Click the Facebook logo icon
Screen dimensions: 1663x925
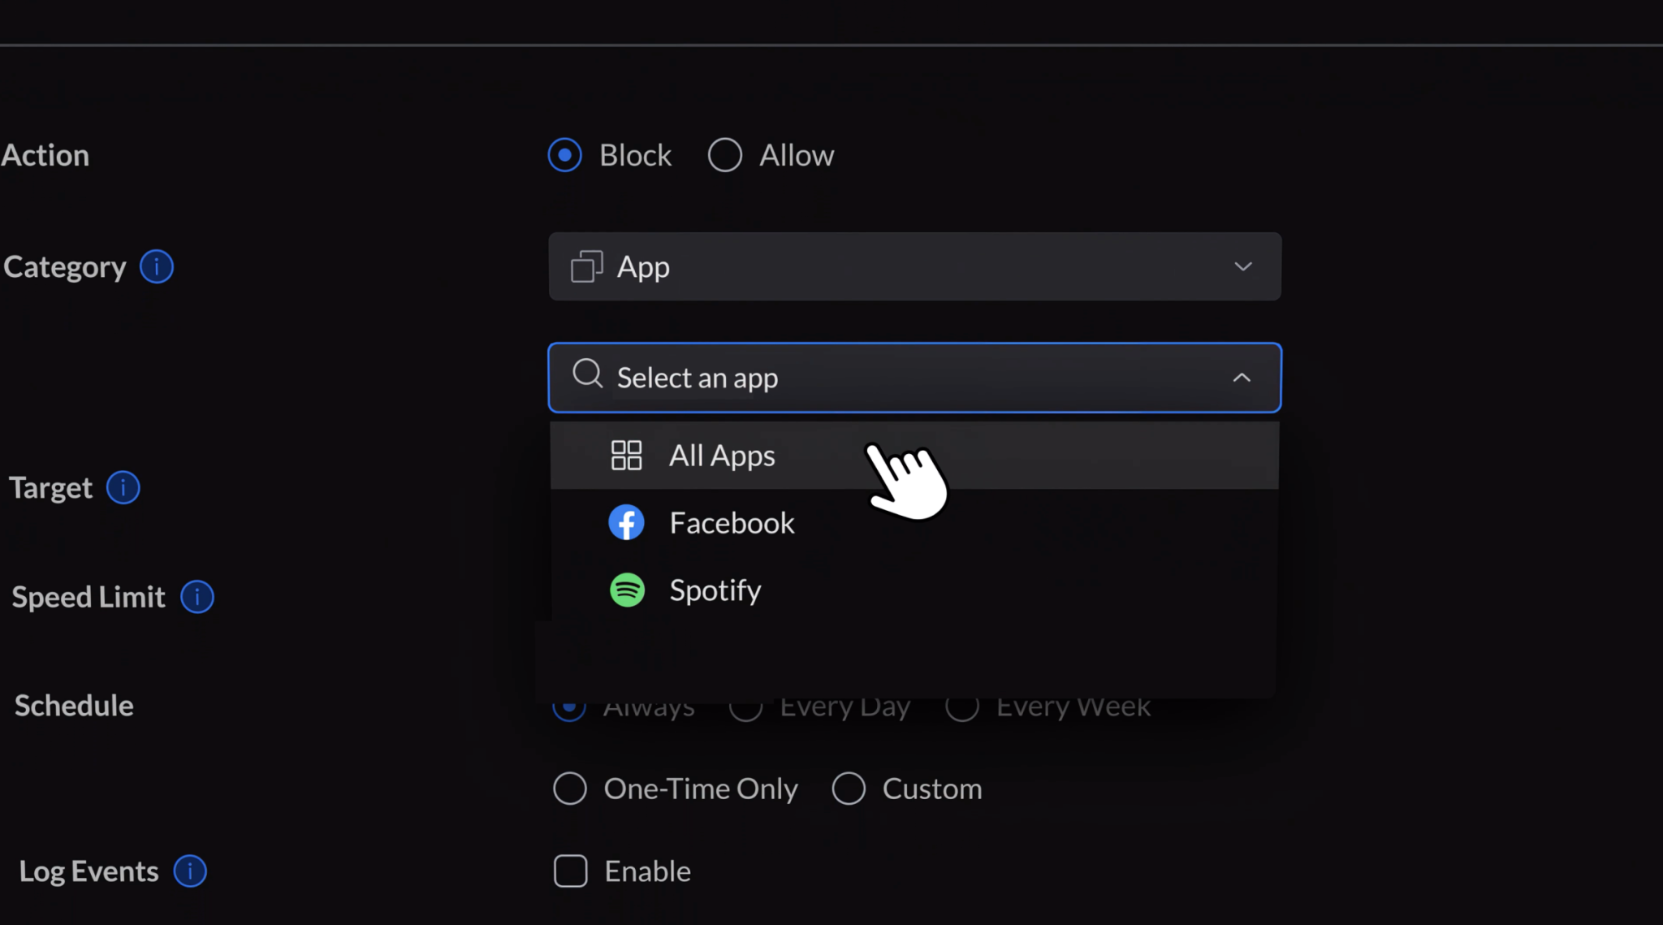click(x=627, y=522)
